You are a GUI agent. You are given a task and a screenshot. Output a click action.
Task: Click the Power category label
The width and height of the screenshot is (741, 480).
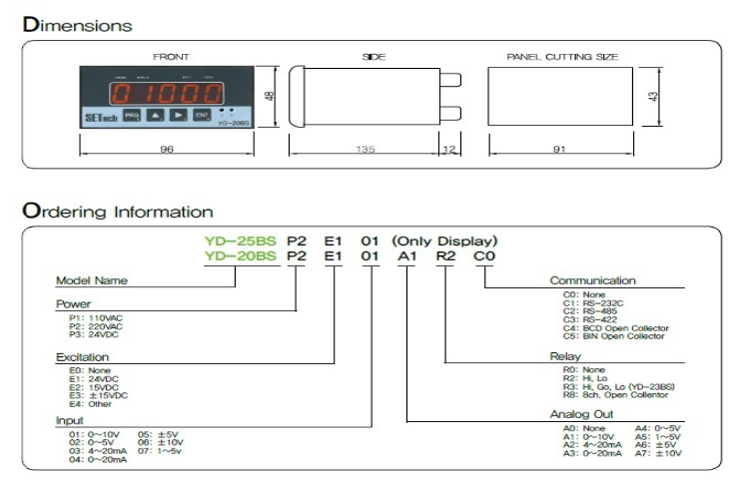(x=74, y=303)
